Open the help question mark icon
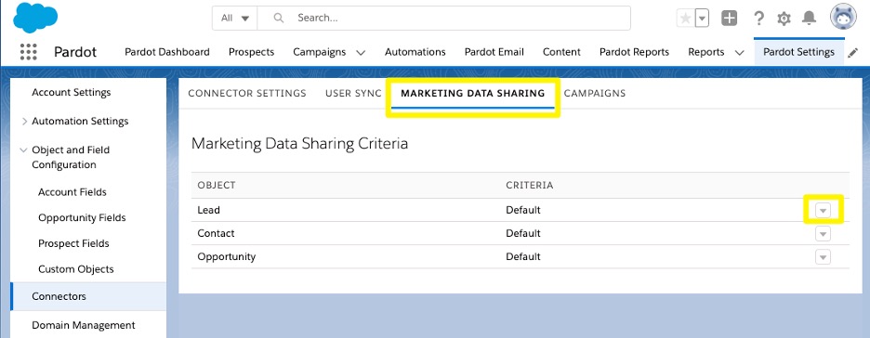Screen dimensions: 870x338 [x=758, y=19]
